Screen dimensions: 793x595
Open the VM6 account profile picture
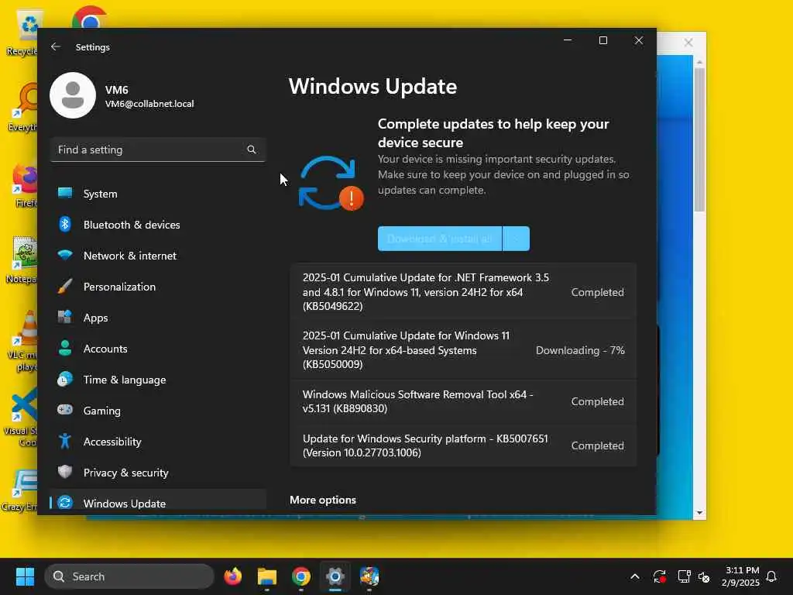pos(73,95)
